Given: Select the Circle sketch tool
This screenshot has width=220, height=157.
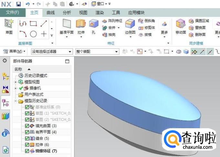Looking at the screenshot, I should [33, 34].
